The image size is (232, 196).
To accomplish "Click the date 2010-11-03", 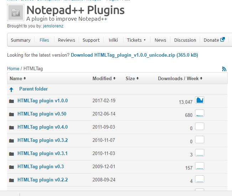I will pos(104,154).
